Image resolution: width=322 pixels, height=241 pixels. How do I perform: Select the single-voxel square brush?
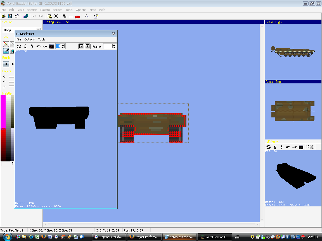click(6, 64)
